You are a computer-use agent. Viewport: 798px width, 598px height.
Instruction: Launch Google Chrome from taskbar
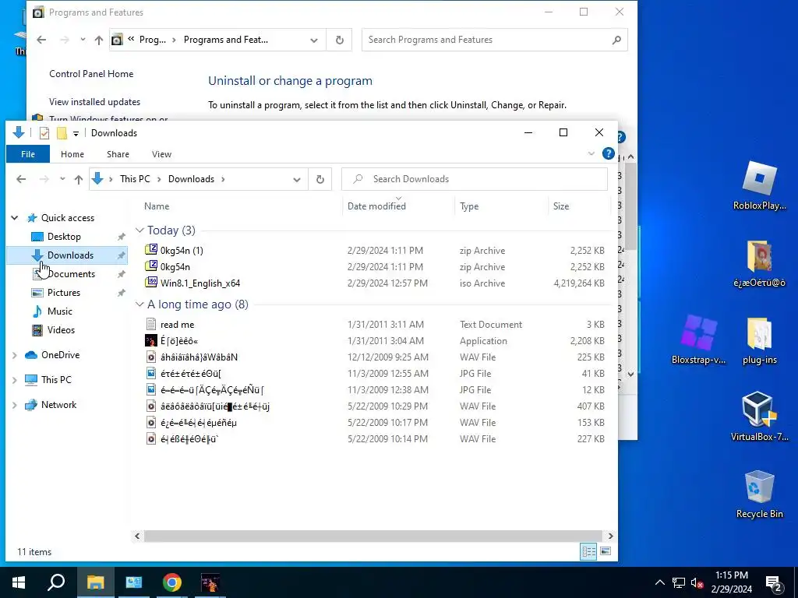[172, 582]
